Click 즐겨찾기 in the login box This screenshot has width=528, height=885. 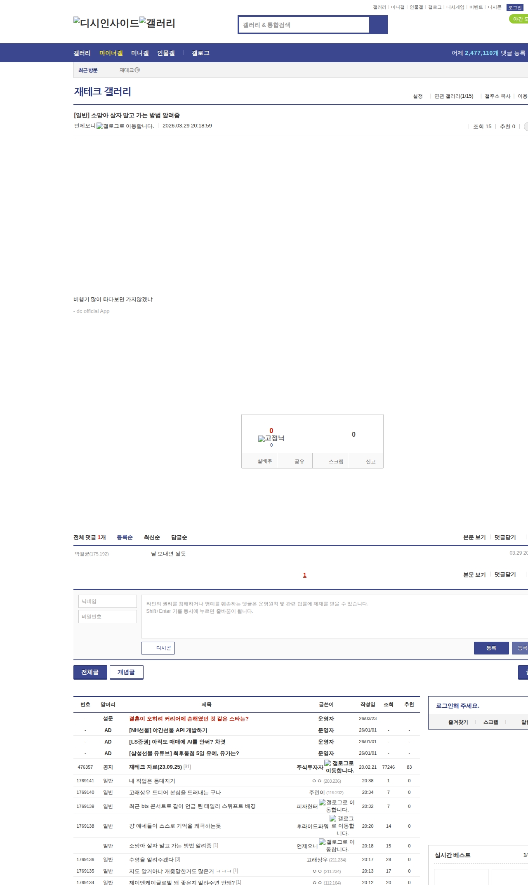pyautogui.click(x=458, y=722)
